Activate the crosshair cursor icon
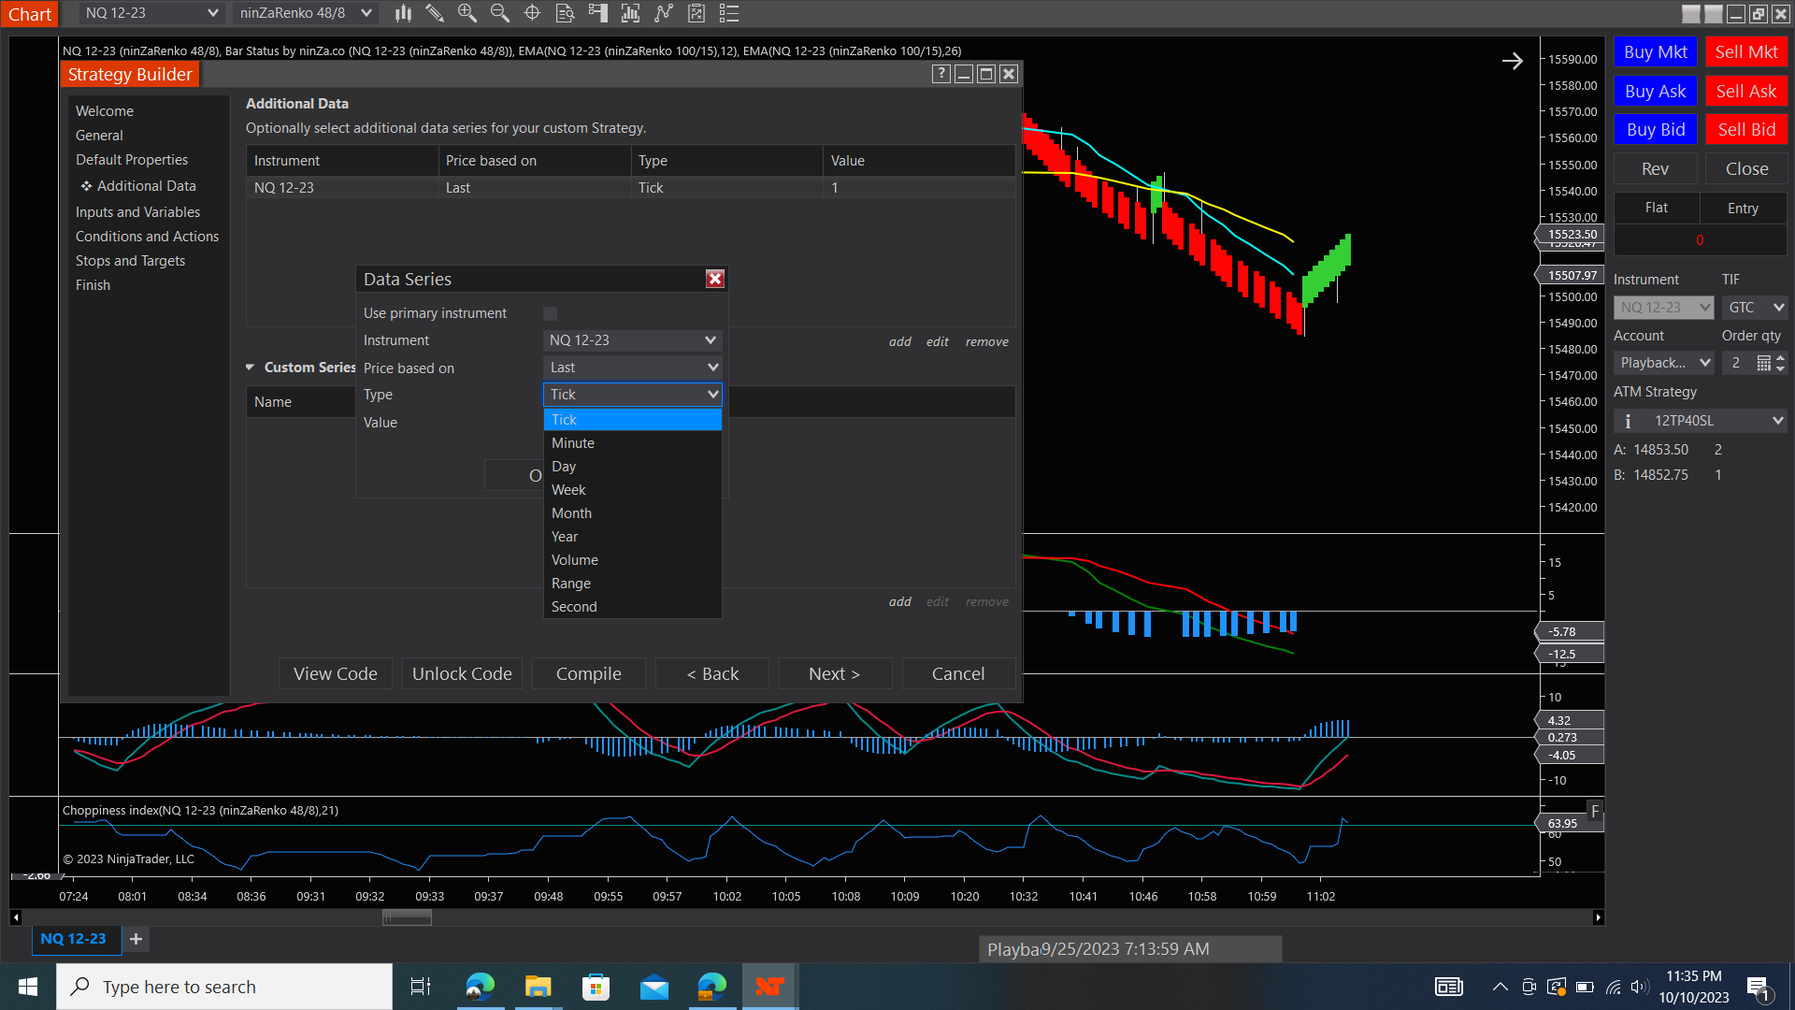 click(532, 13)
